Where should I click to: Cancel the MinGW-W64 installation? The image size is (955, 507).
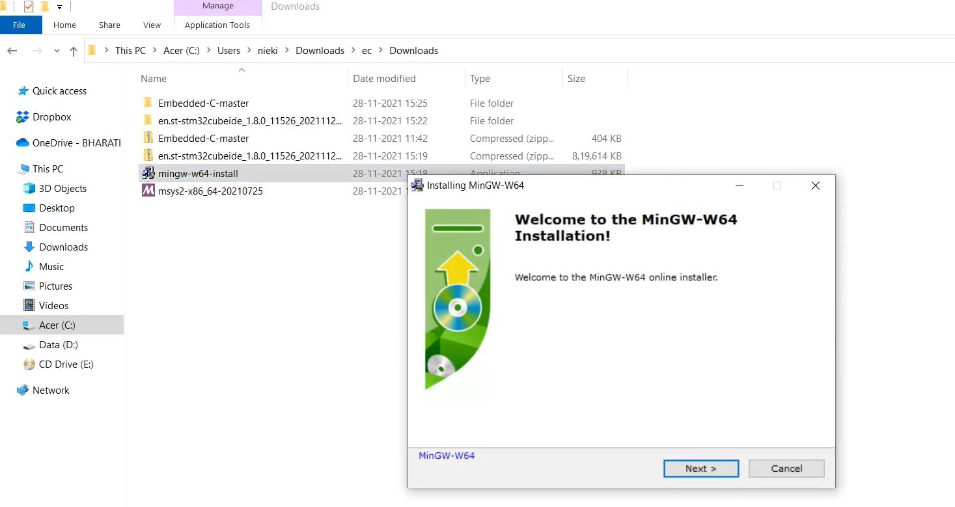click(x=786, y=469)
